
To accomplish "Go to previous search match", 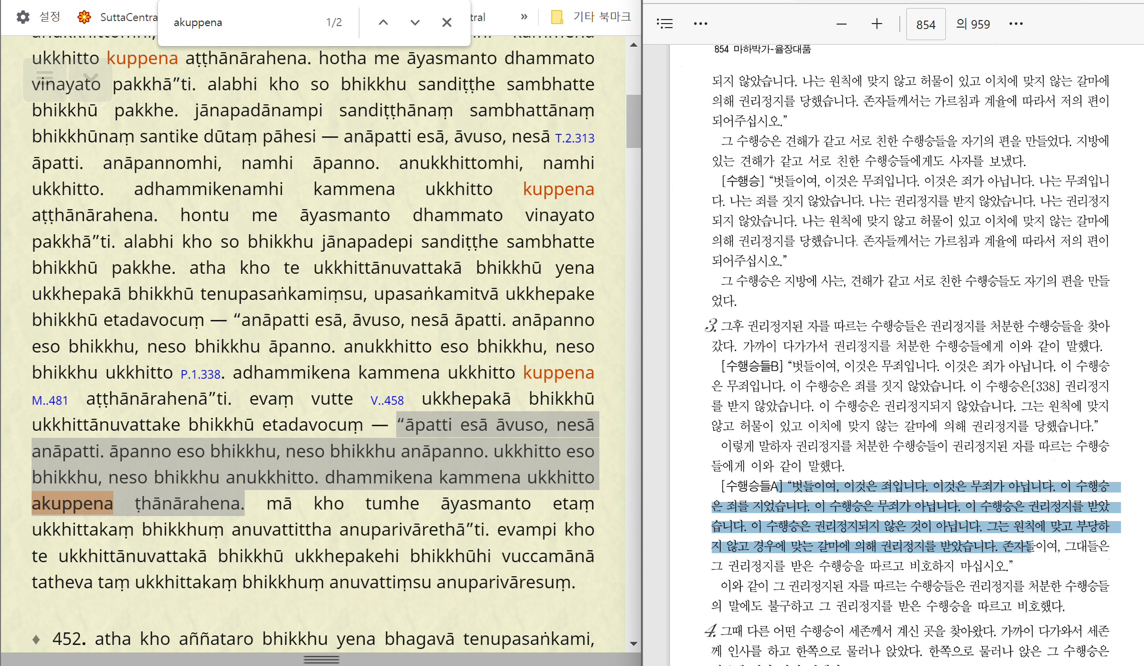I will [383, 23].
